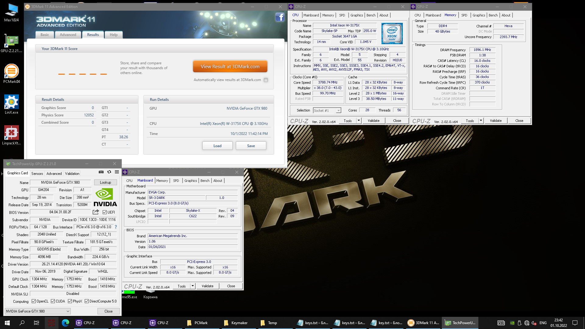Image resolution: width=585 pixels, height=329 pixels.
Task: Switch to the 3DMark 11 taskbar button
Action: (x=424, y=323)
